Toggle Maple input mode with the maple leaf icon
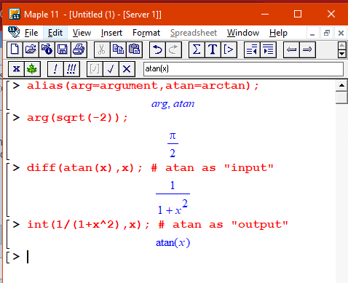Viewport: 348px width, 283px height. pos(32,69)
